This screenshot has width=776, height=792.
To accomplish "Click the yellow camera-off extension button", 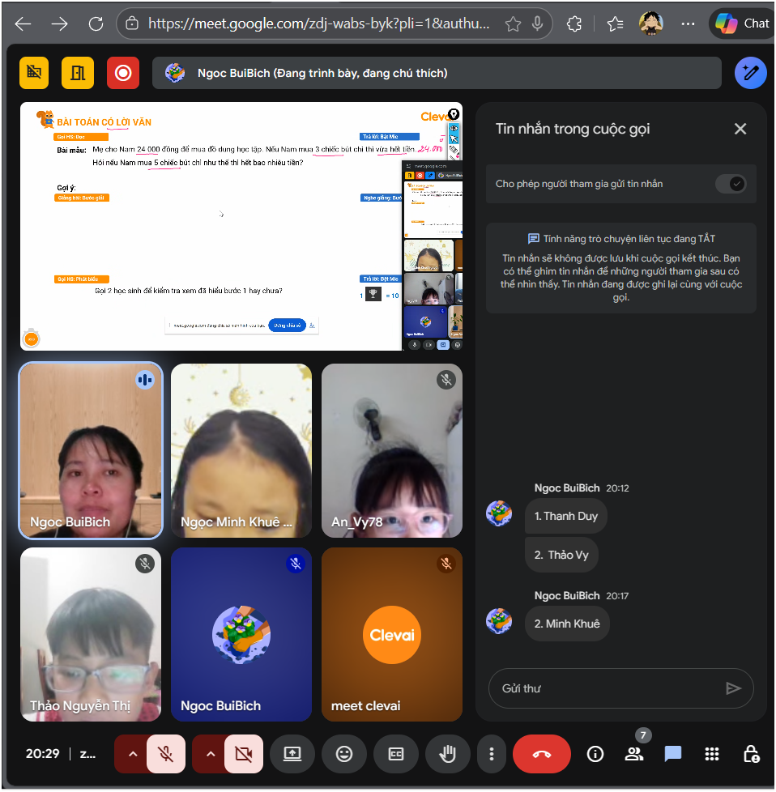I will tap(34, 73).
